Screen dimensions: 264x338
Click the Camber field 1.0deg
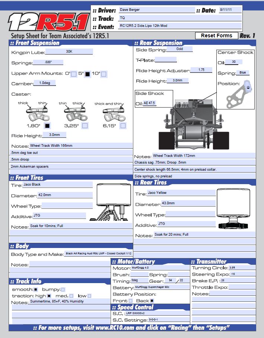pyautogui.click(x=45, y=83)
